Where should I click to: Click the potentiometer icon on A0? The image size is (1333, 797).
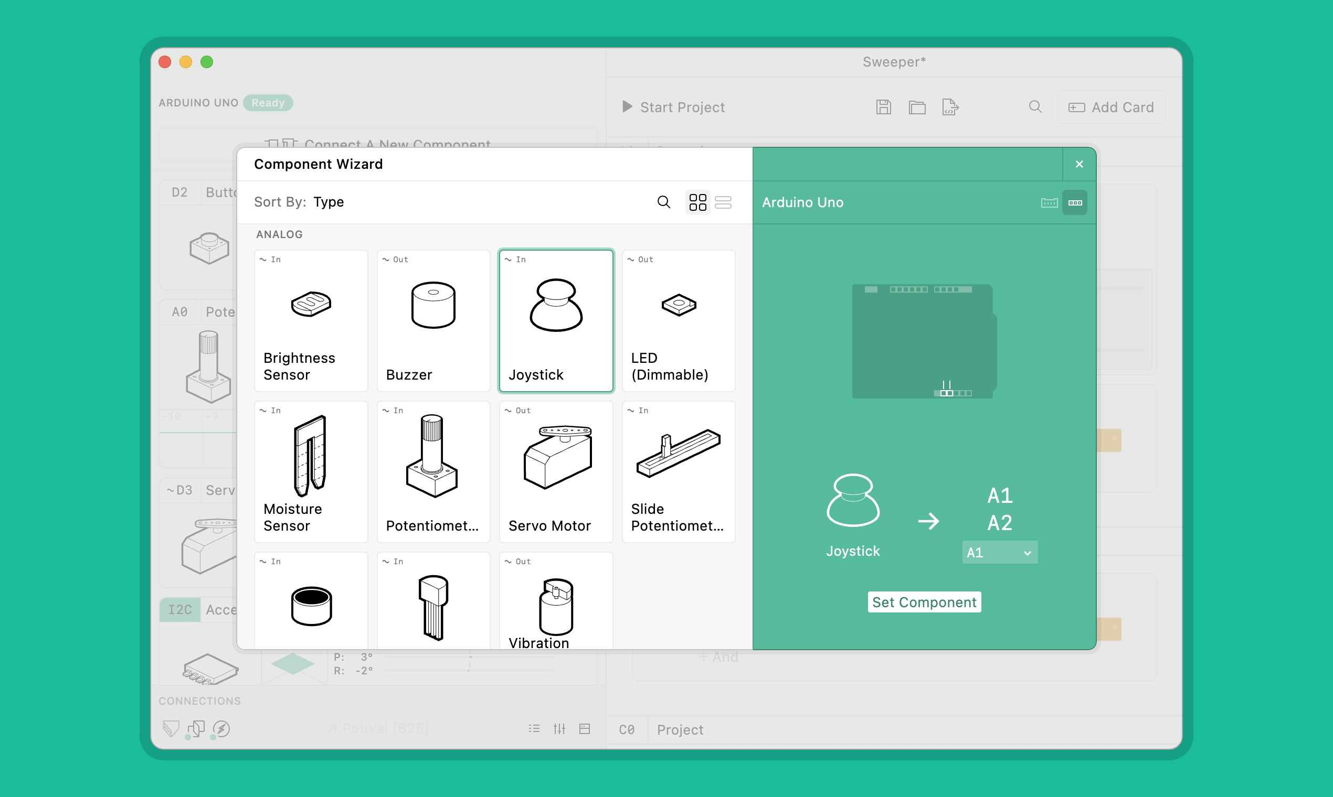coord(208,367)
